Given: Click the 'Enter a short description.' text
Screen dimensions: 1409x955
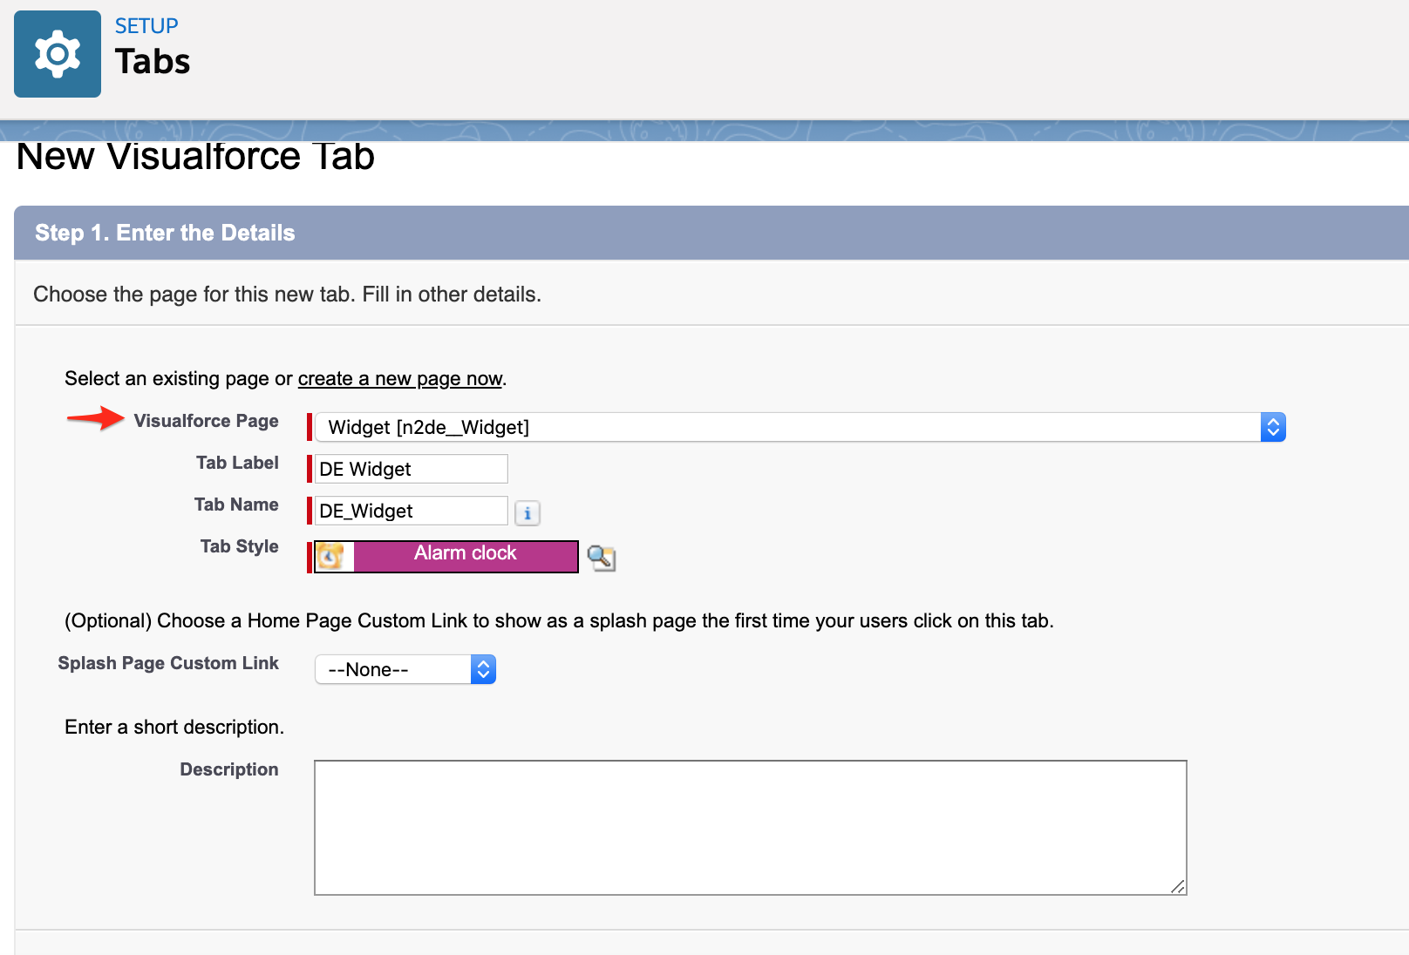Looking at the screenshot, I should pyautogui.click(x=174, y=727).
